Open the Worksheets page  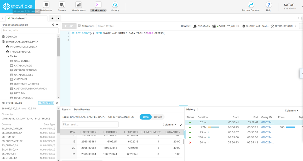(98, 7)
